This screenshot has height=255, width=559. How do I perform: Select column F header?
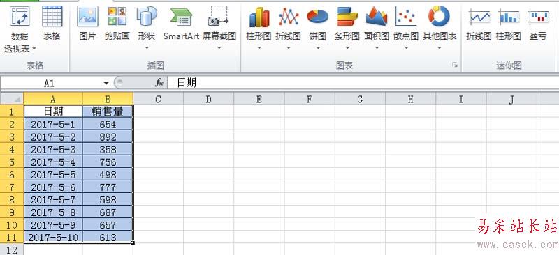tap(310, 99)
